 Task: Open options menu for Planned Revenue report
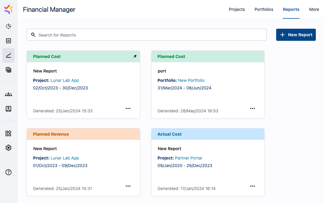pyautogui.click(x=128, y=186)
